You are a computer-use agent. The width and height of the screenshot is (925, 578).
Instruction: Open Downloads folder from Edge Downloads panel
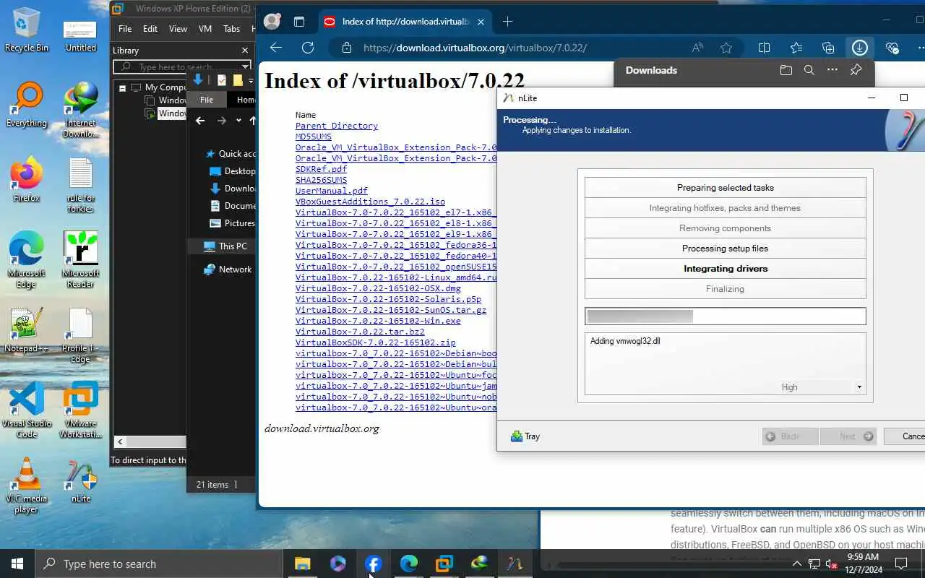[x=786, y=70]
